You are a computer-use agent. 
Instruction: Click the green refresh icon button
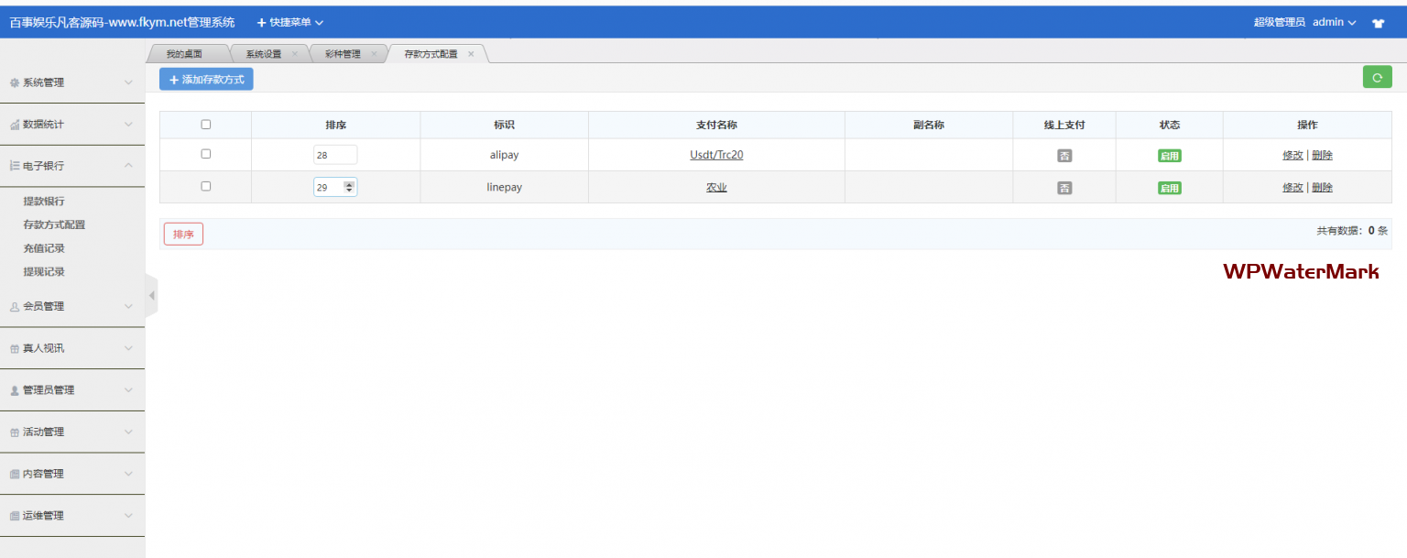(x=1377, y=78)
